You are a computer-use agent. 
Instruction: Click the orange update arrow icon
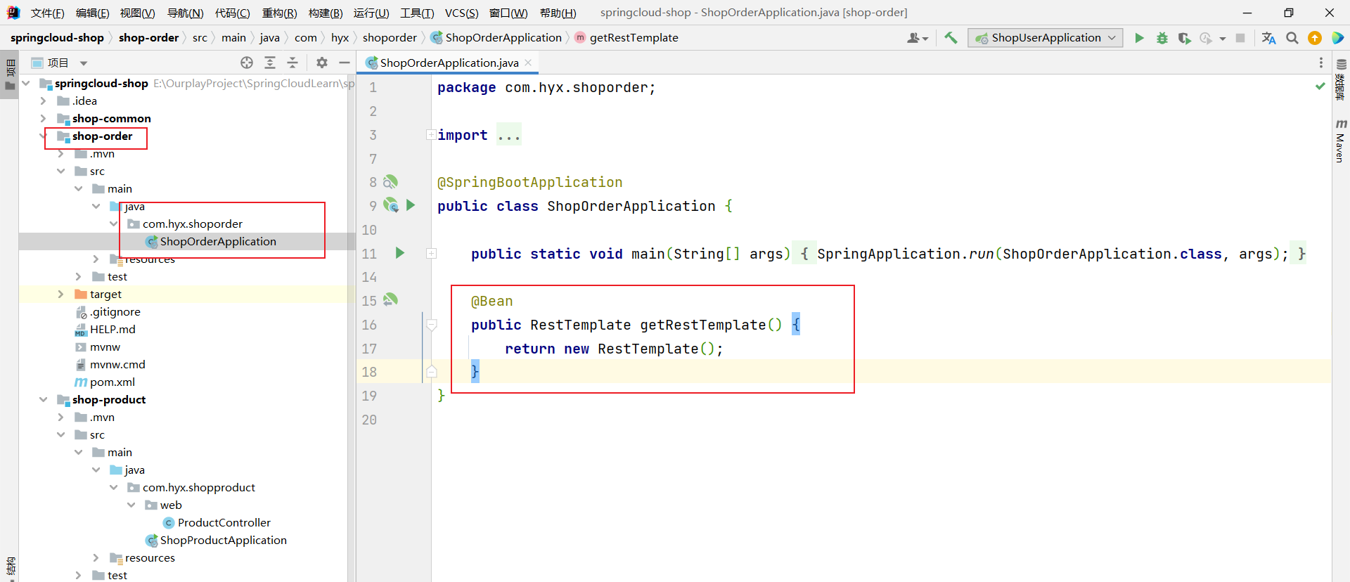pyautogui.click(x=1315, y=38)
